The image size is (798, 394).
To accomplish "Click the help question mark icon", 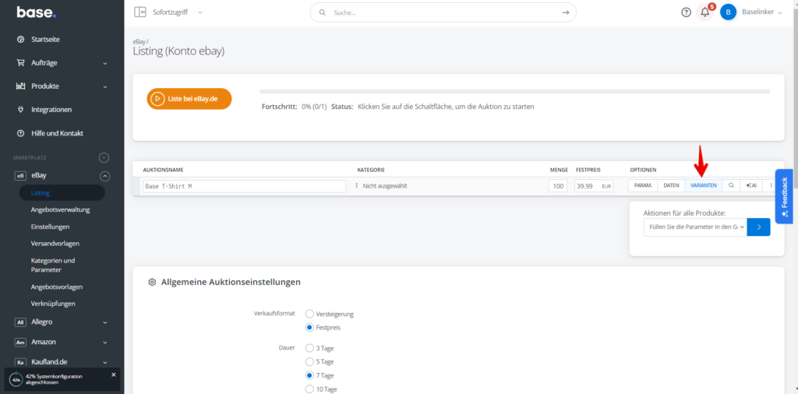I will (686, 12).
